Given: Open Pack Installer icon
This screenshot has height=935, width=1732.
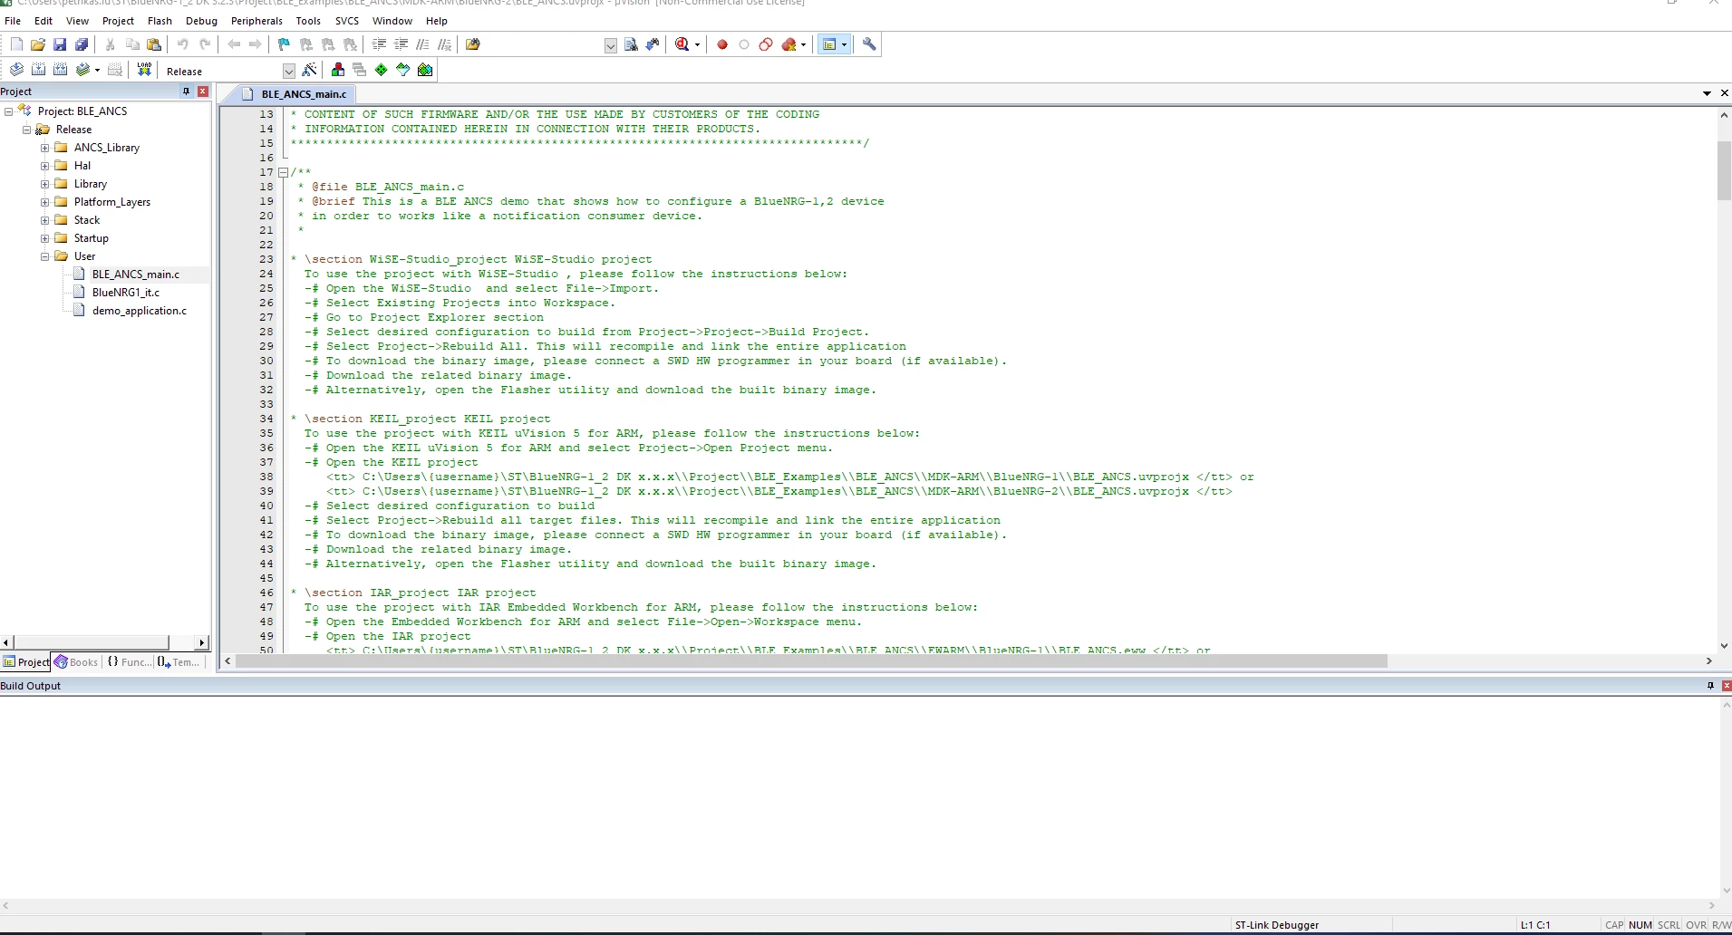Looking at the screenshot, I should (x=425, y=70).
